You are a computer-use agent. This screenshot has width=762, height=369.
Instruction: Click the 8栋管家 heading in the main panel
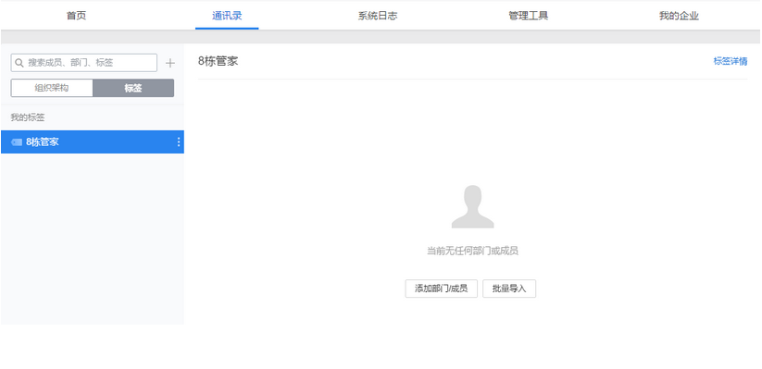click(219, 61)
